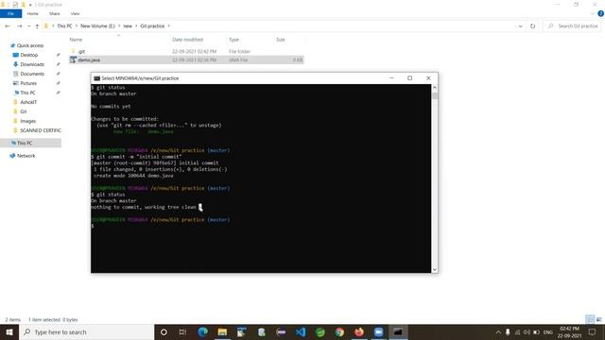The height and width of the screenshot is (340, 605).
Task: Open Explorer help icon
Action: coord(600,13)
